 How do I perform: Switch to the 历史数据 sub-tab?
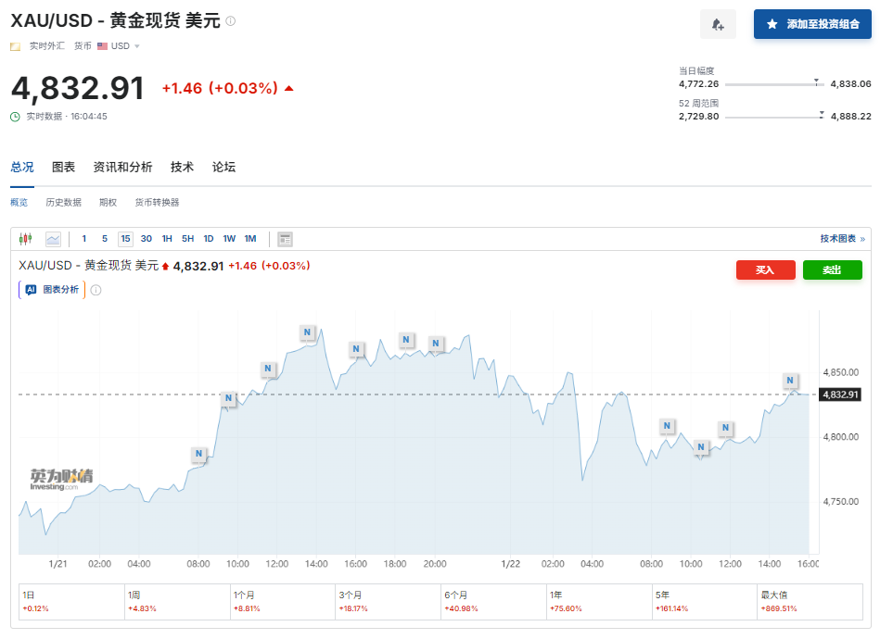(x=63, y=203)
